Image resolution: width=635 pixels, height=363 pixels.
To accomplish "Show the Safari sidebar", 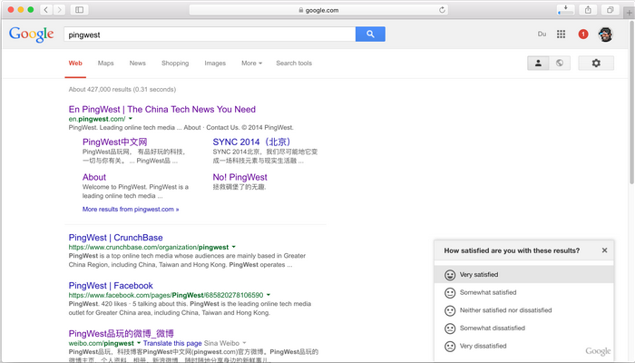I will click(x=80, y=10).
